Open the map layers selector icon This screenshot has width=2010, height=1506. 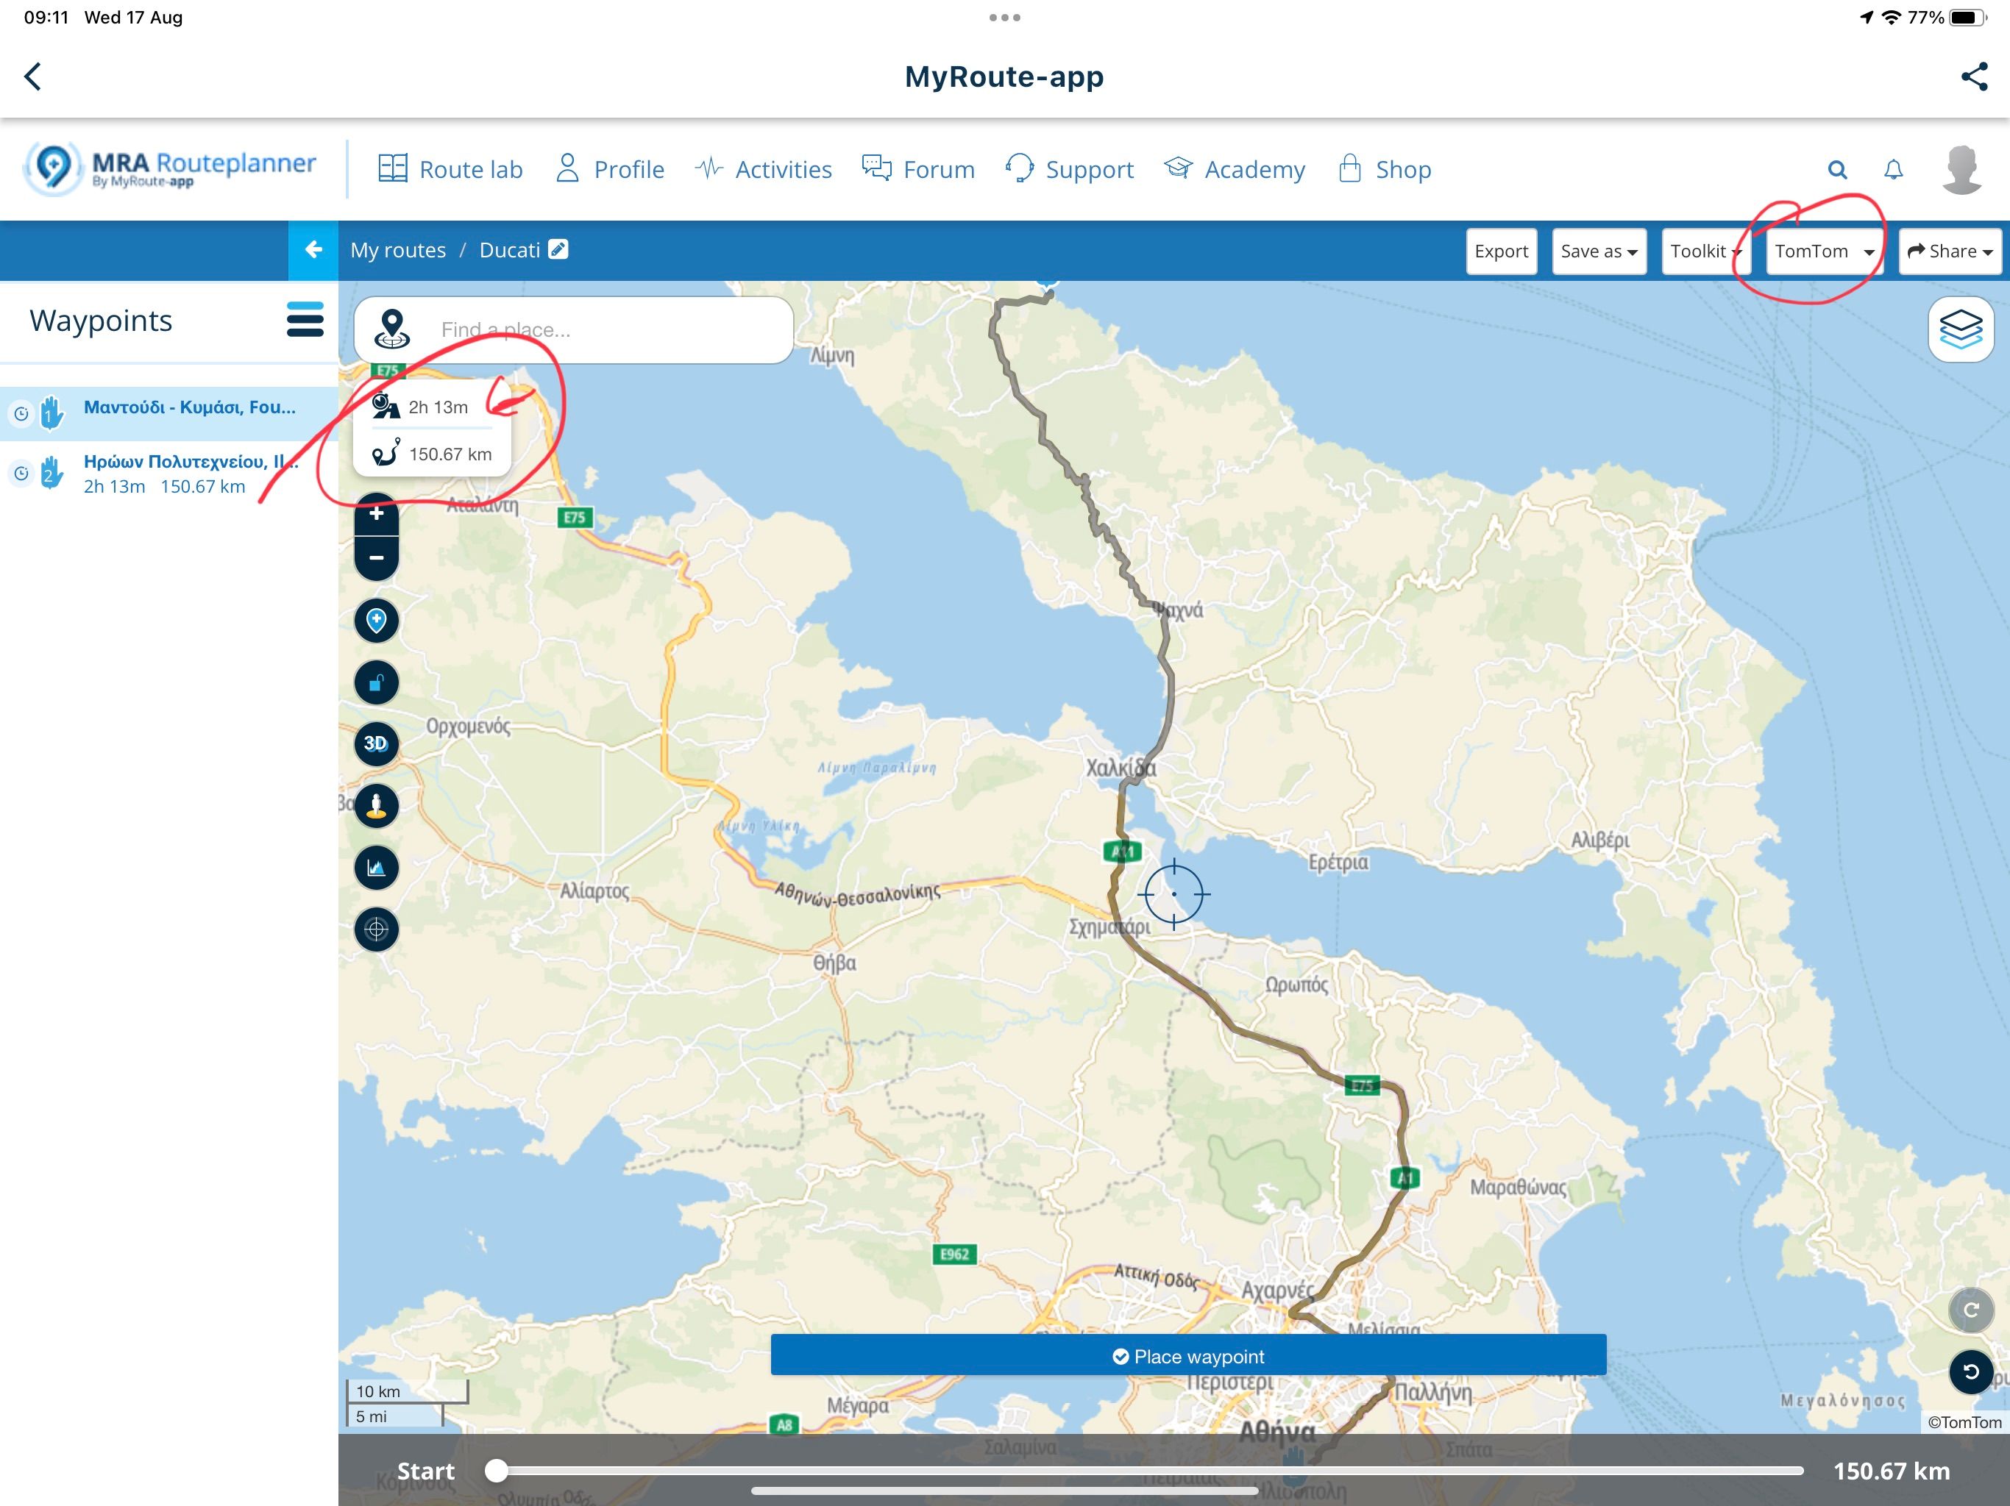click(x=1961, y=329)
